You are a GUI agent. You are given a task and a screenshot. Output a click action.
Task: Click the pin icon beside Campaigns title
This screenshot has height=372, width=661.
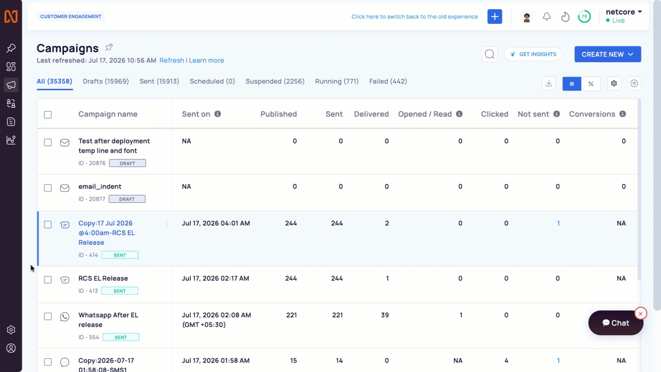[x=109, y=47]
